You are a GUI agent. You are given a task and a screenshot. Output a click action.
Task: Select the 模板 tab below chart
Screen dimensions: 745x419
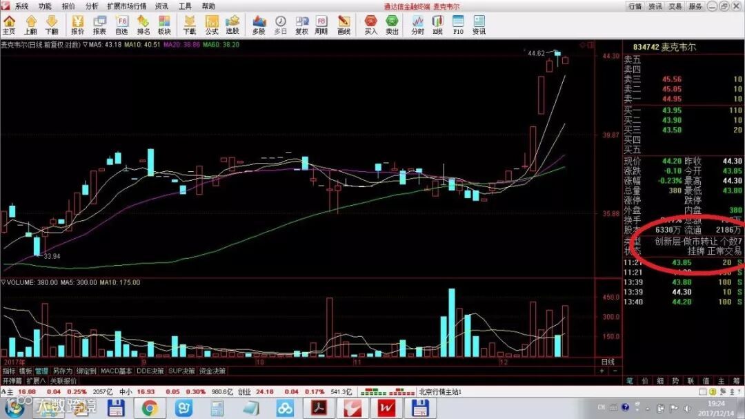(x=26, y=371)
